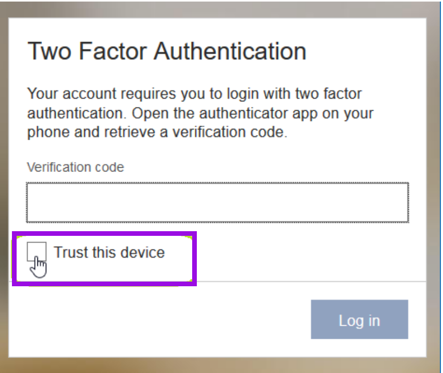Click the Log in button

359,319
